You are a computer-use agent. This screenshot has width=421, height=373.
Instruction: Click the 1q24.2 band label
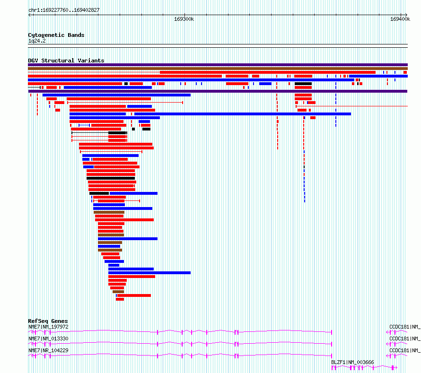click(37, 41)
